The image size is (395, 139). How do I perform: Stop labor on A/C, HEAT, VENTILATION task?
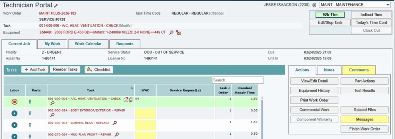click(14, 102)
